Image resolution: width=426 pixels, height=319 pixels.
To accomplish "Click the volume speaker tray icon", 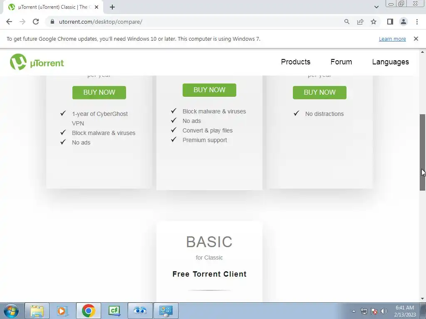I will click(x=384, y=312).
